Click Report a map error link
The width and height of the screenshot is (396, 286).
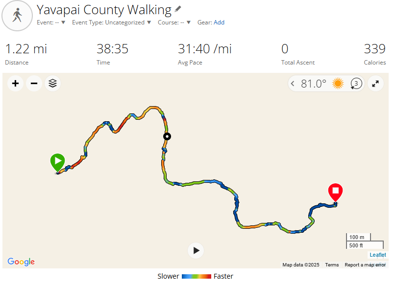tap(365, 264)
